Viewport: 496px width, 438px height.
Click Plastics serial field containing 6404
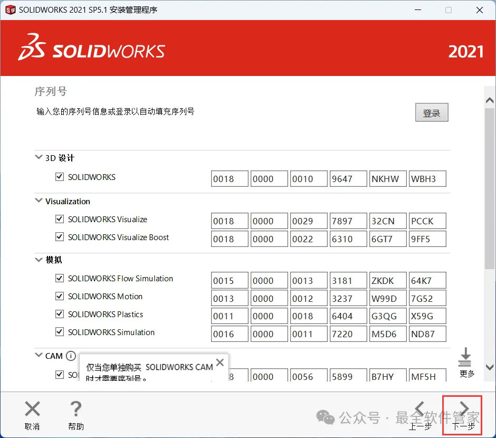tap(348, 316)
